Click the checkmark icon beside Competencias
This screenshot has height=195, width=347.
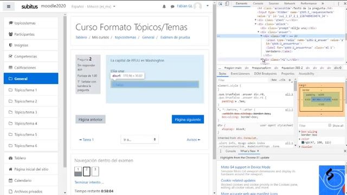(x=10, y=56)
